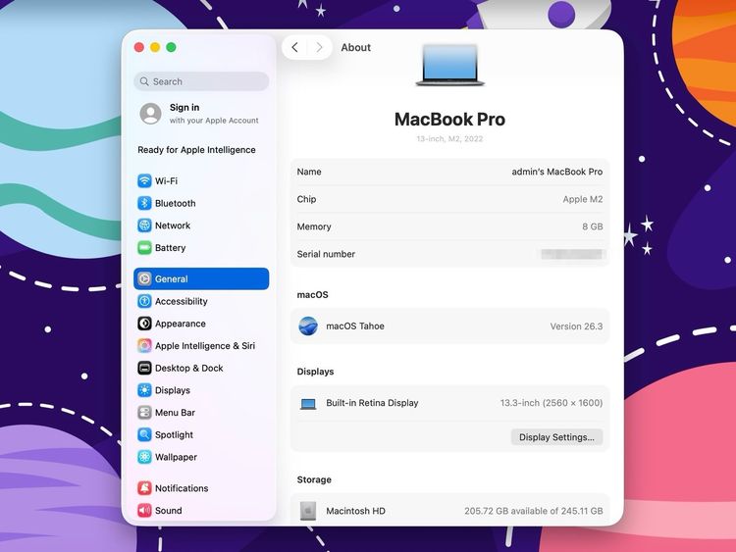The image size is (736, 552).
Task: Click the Sound speaker icon
Action: pyautogui.click(x=144, y=510)
